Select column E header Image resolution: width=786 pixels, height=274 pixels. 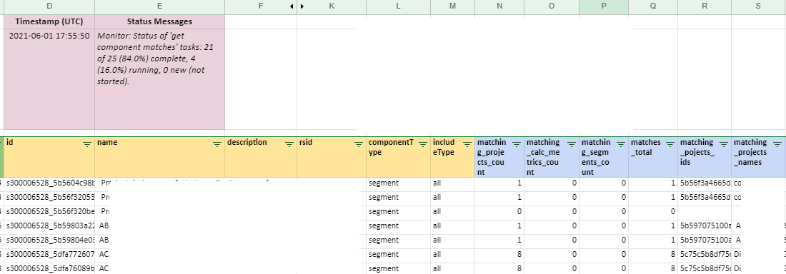(x=159, y=6)
